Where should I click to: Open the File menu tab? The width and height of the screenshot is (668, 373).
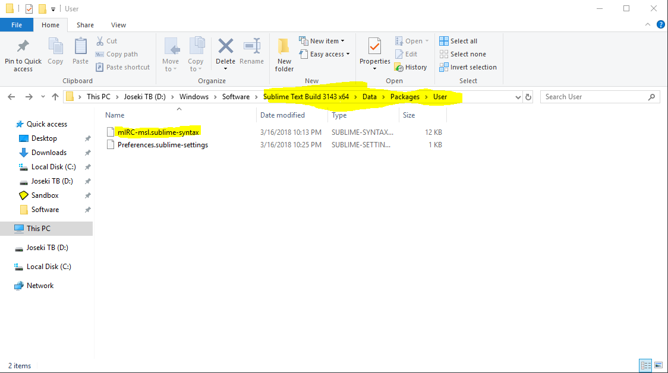17,25
